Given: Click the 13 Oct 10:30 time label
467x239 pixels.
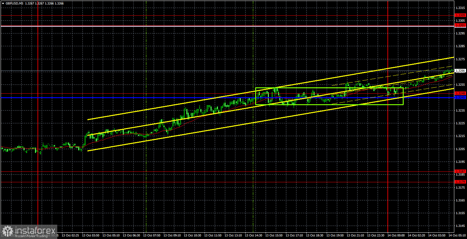Looking at the screenshot, I should 193,236.
